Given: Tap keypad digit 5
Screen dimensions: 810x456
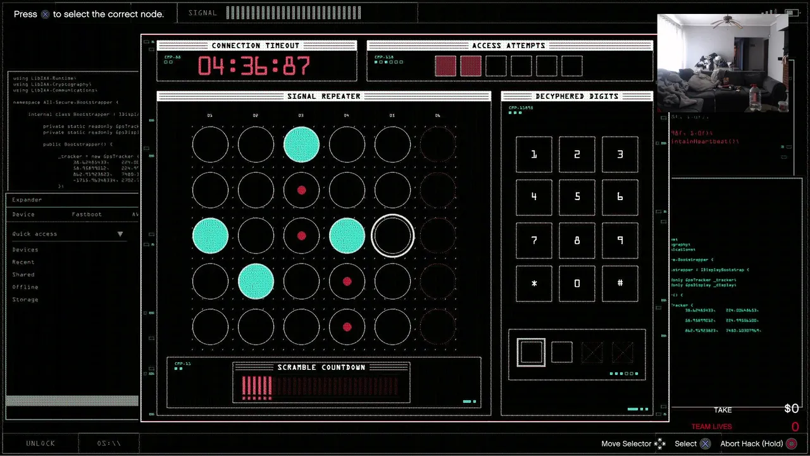Looking at the screenshot, I should pos(576,197).
